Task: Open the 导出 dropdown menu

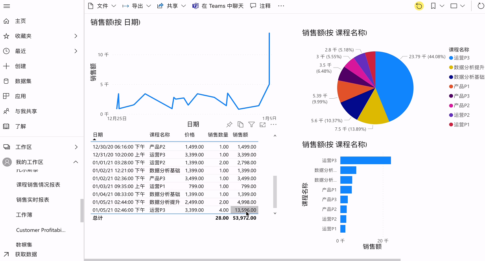Action: tap(136, 6)
